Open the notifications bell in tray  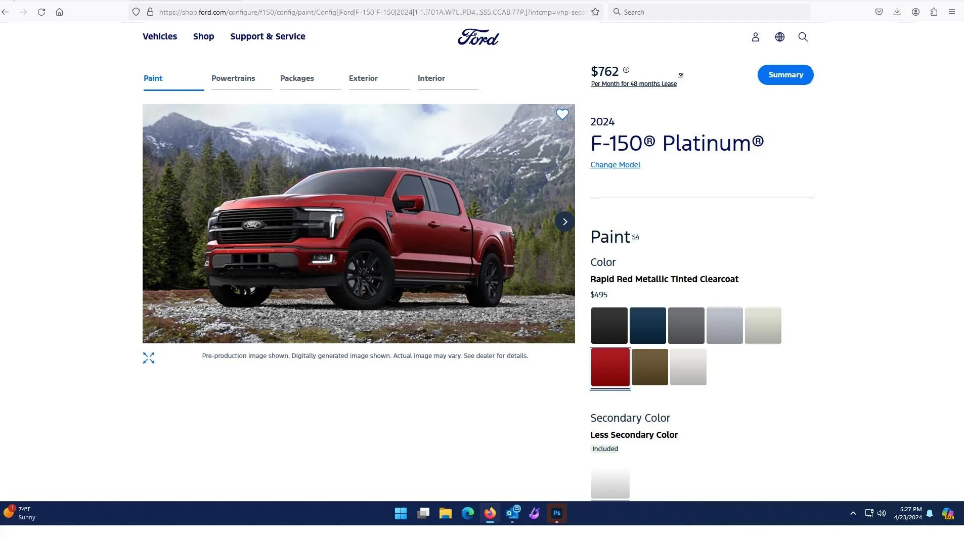point(930,513)
